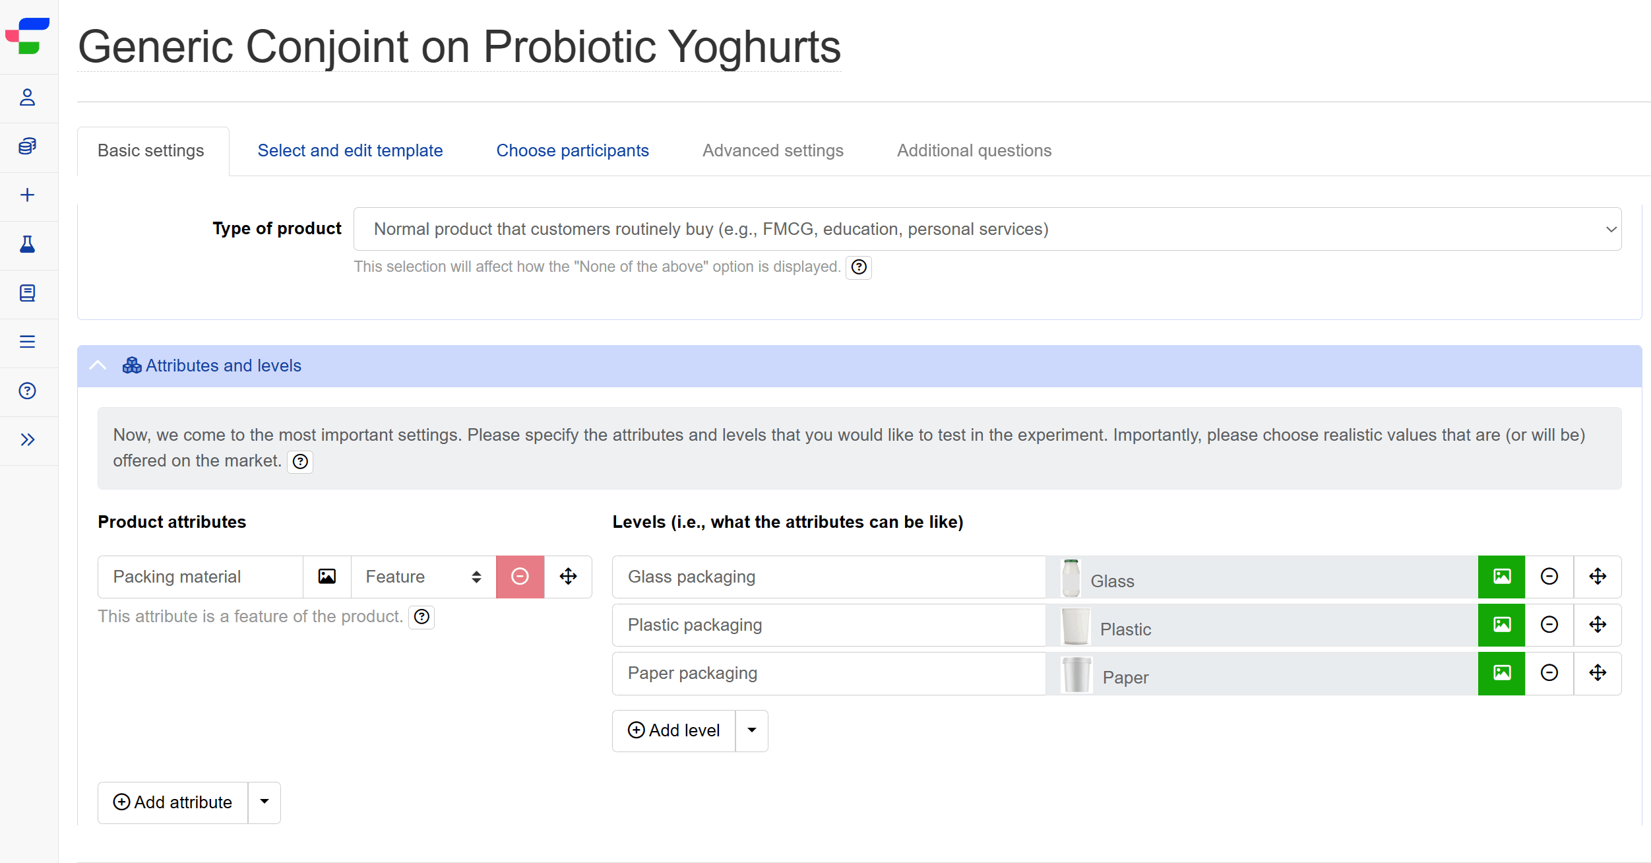1651x863 pixels.
Task: Click the Glass packaging level input field
Action: 829,577
